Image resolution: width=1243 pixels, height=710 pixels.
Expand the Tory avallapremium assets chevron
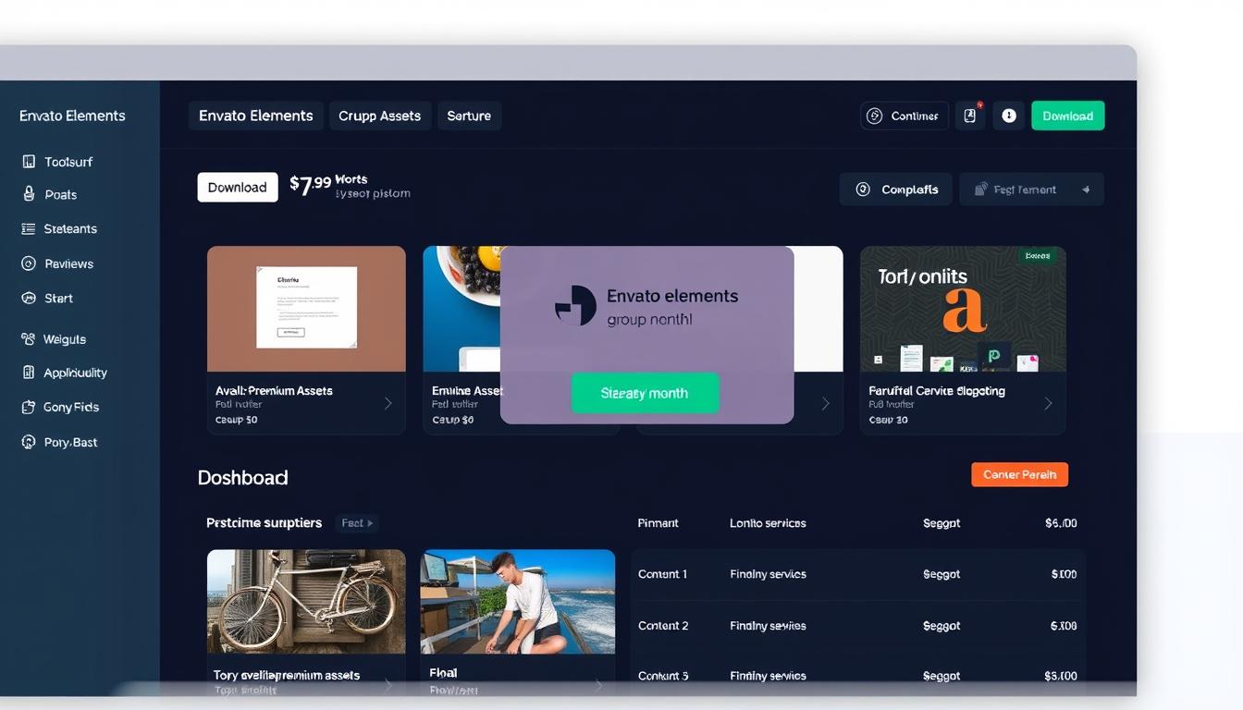coord(388,685)
